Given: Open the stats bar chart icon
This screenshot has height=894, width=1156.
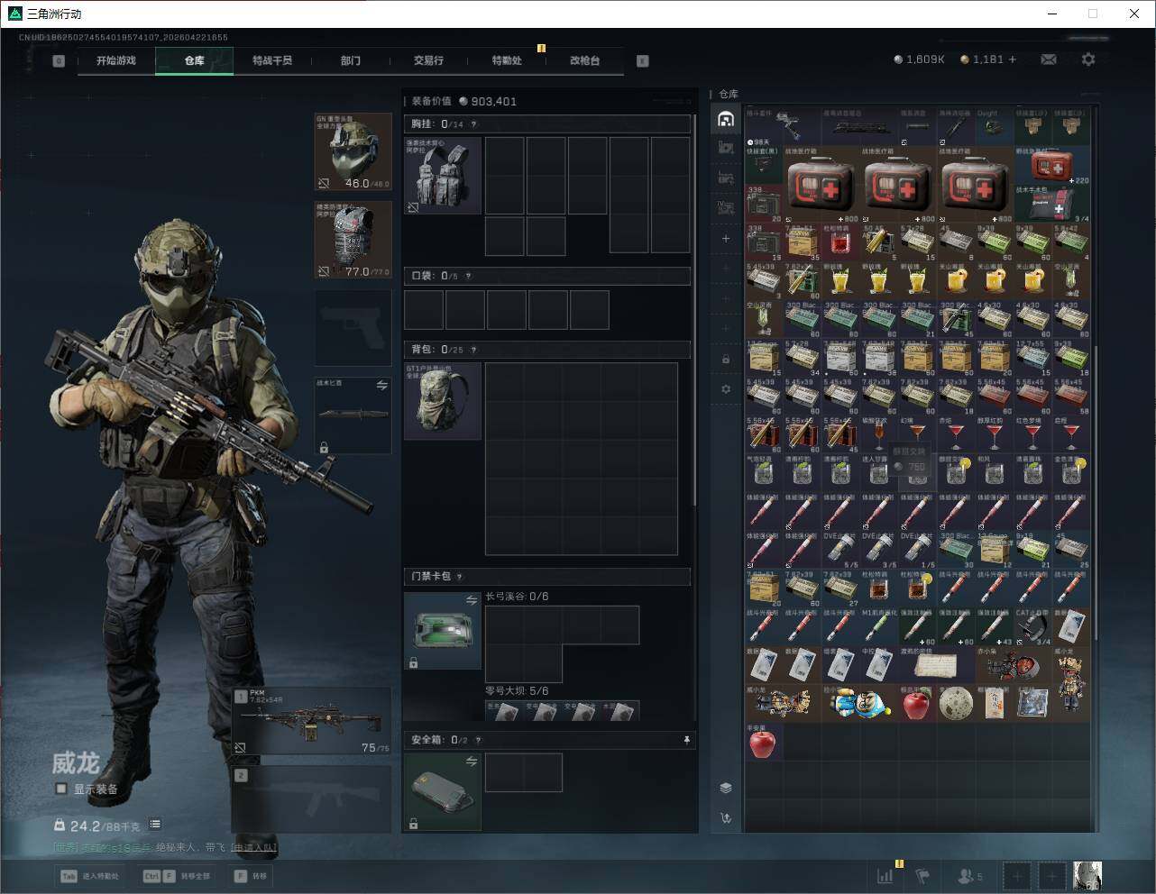Looking at the screenshot, I should coord(885,875).
